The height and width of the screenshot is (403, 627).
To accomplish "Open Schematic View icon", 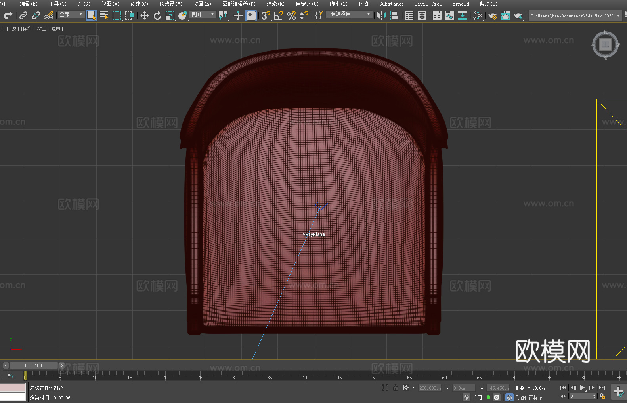I will [x=478, y=15].
